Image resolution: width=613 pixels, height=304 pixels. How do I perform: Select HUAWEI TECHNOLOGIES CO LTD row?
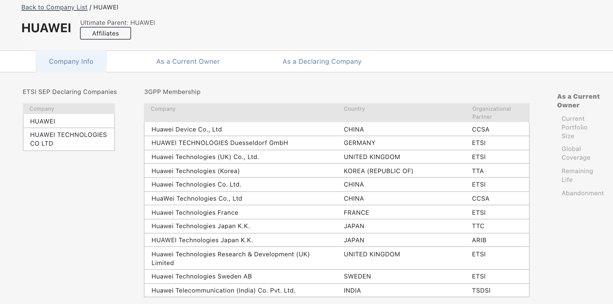[x=69, y=139]
